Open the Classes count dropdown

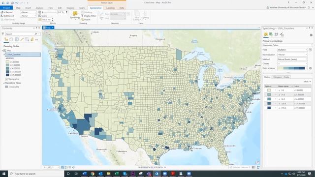click(x=292, y=63)
